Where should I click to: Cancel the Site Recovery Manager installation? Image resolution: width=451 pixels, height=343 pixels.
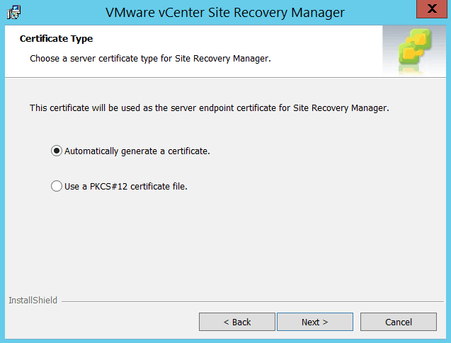pyautogui.click(x=398, y=322)
